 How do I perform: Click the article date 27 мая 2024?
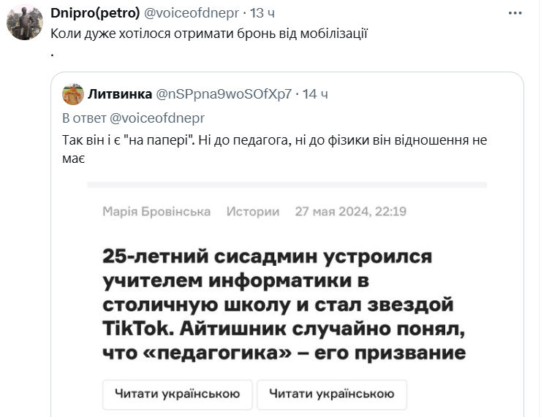click(351, 212)
